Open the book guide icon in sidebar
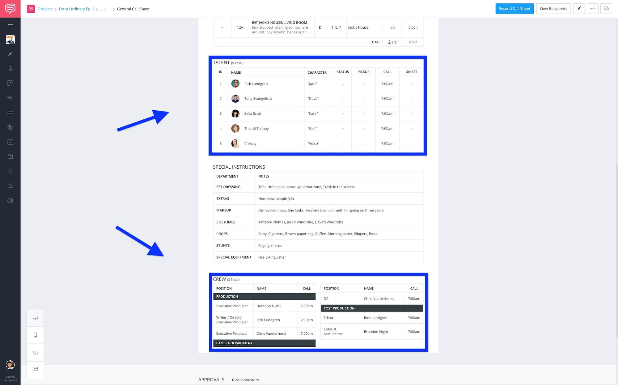618x385 pixels. (10, 201)
